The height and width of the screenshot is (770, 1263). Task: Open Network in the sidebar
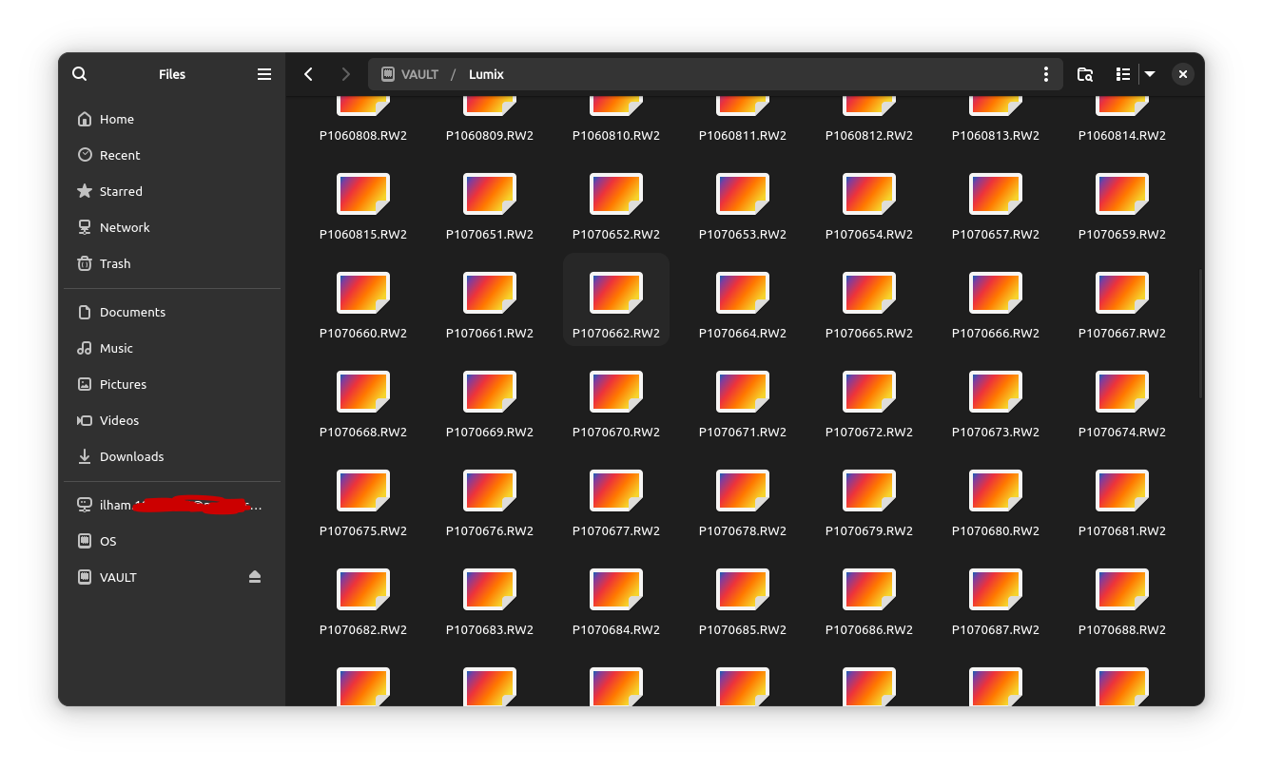click(172, 227)
